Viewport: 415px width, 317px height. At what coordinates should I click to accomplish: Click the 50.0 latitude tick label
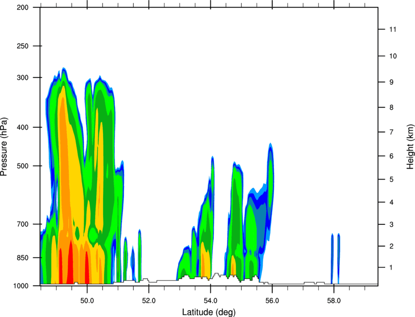point(87,301)
